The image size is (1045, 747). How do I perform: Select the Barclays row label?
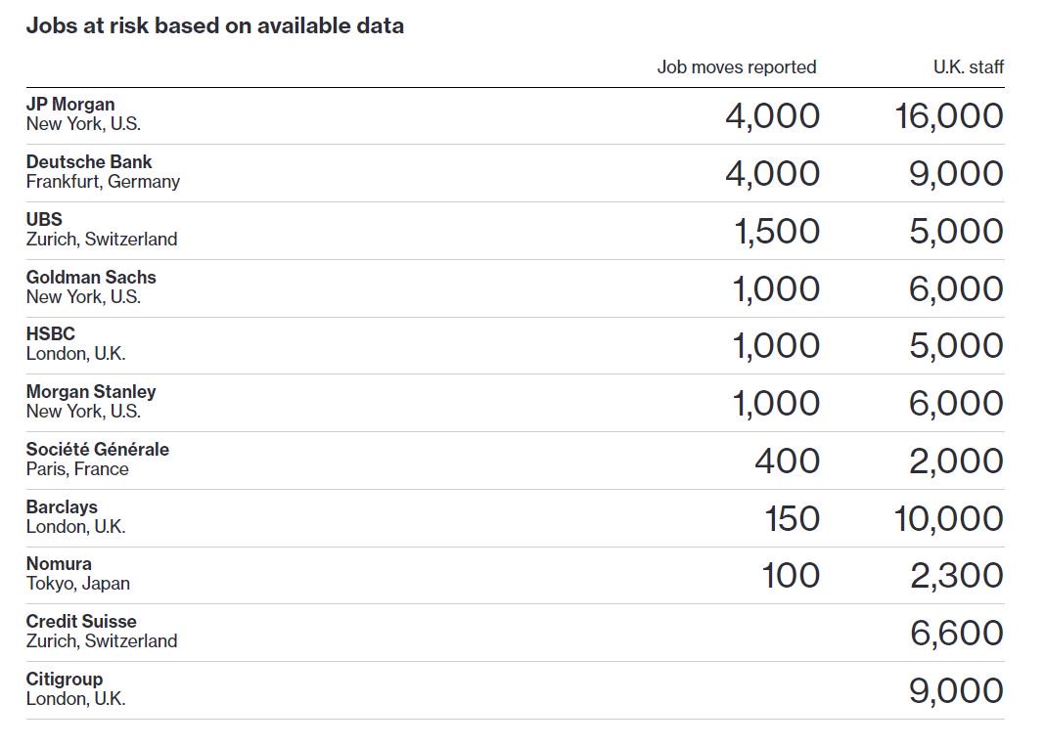click(x=62, y=506)
